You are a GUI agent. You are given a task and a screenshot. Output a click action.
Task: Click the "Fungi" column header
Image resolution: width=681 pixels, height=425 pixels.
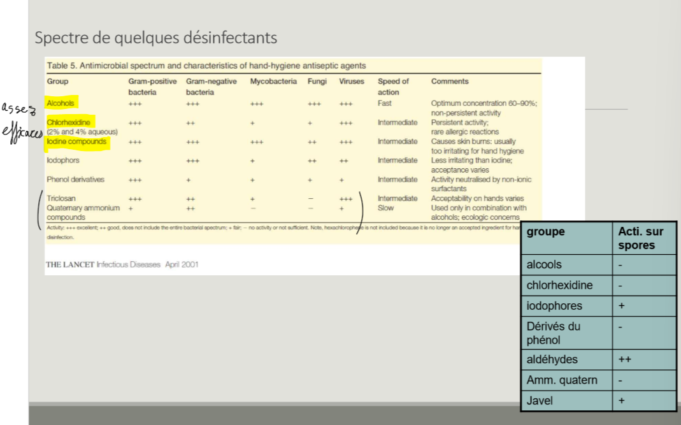pos(317,82)
